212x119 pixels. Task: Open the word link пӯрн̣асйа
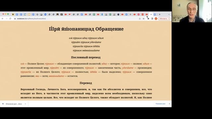[x=26, y=72]
